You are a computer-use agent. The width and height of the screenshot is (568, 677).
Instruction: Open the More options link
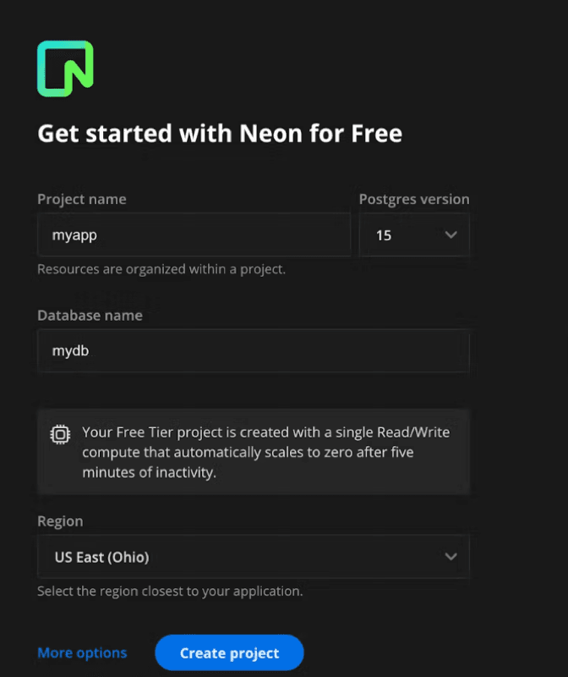click(82, 652)
